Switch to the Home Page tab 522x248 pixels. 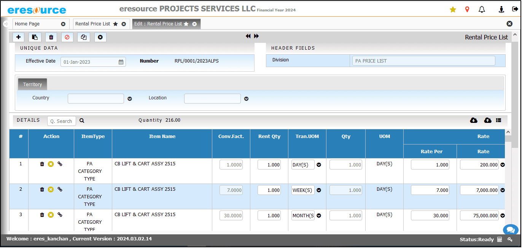tap(27, 24)
